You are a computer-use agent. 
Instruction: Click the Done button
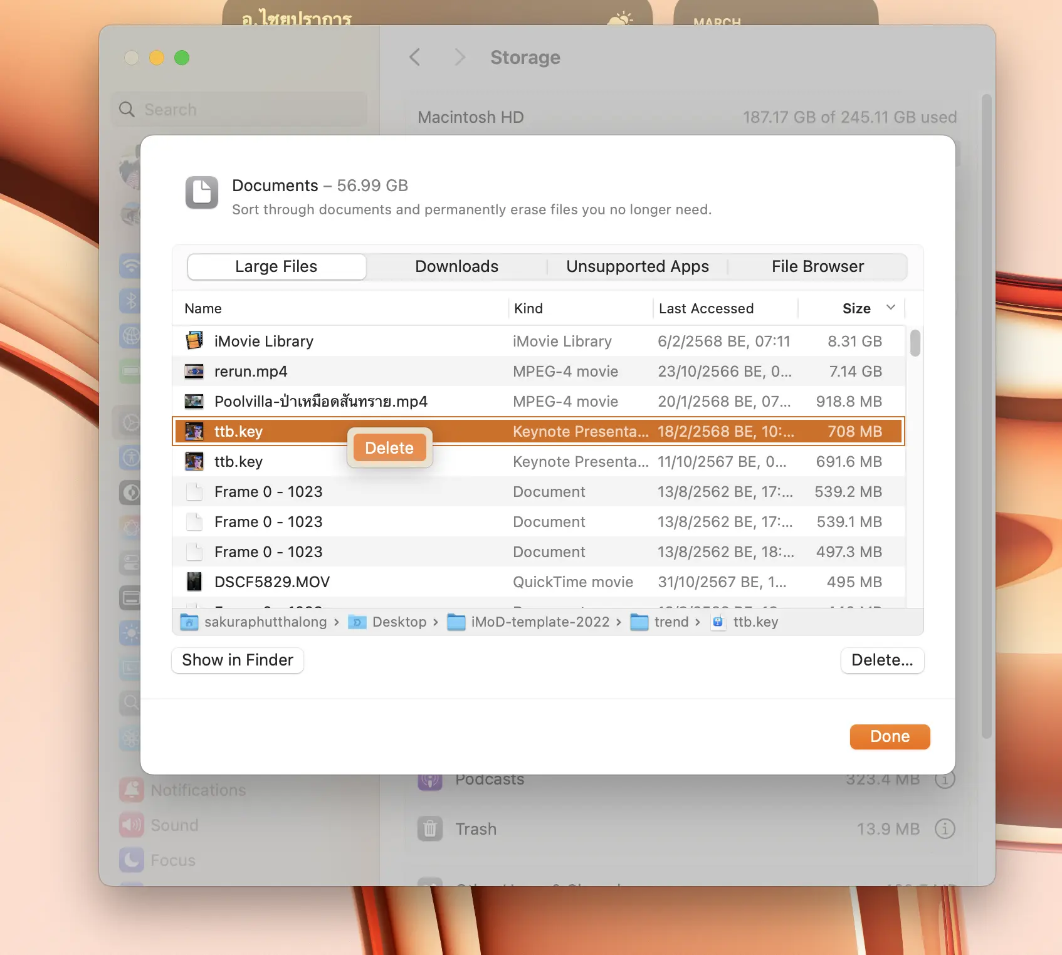(889, 737)
